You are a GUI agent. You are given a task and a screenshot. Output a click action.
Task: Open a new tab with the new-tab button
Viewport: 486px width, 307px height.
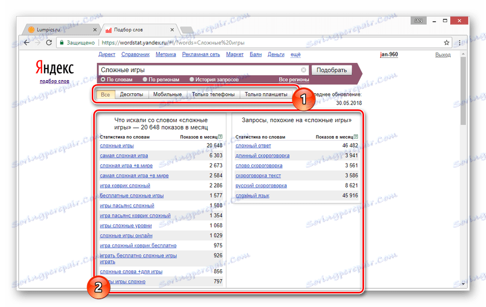pyautogui.click(x=187, y=30)
